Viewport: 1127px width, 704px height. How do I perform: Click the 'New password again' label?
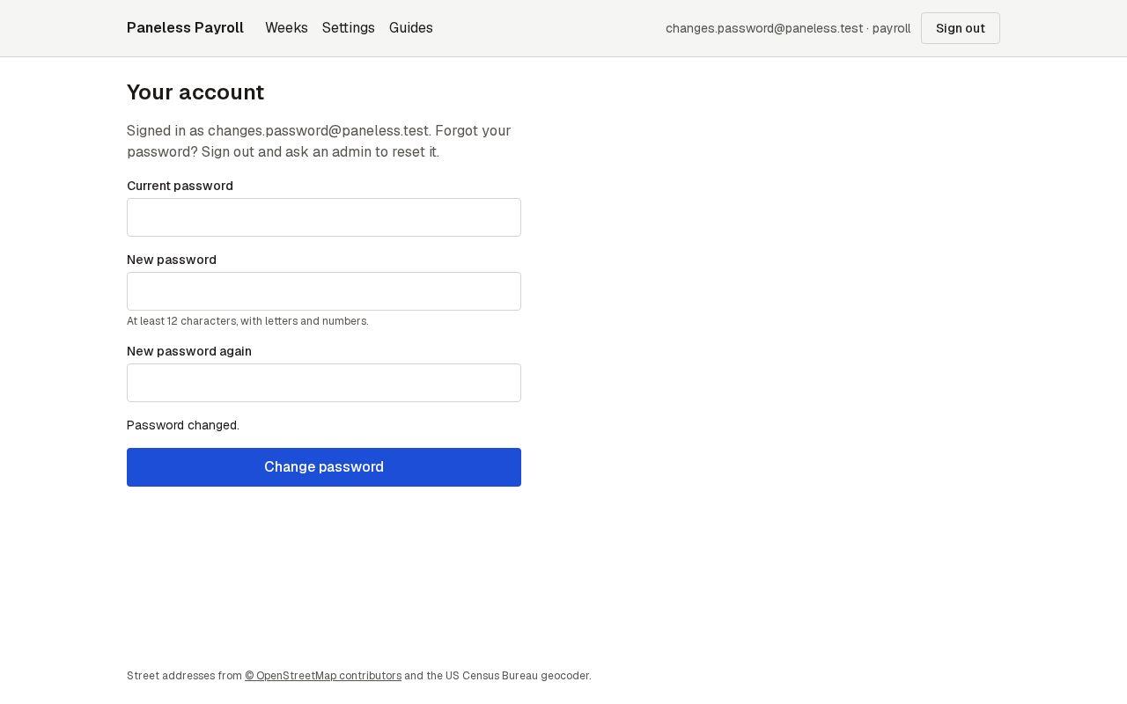(x=189, y=351)
